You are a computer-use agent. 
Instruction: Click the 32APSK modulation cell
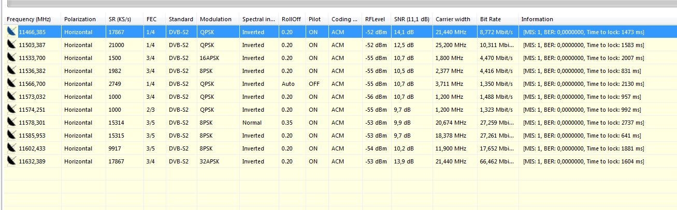(209, 161)
